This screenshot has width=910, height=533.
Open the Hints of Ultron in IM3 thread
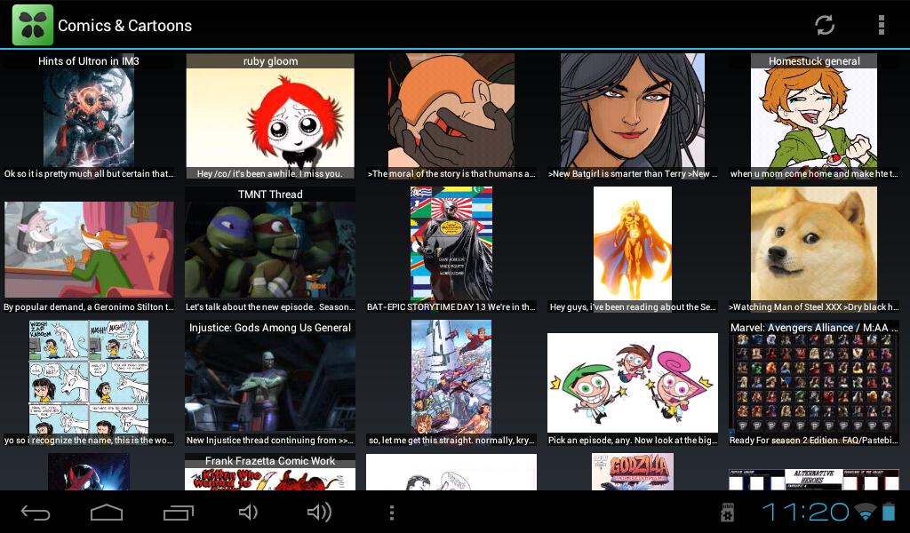[89, 117]
